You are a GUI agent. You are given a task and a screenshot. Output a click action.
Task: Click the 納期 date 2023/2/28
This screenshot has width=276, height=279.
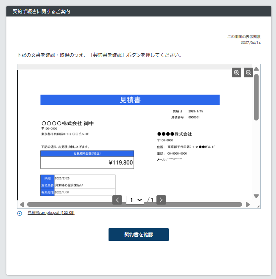click(62, 178)
